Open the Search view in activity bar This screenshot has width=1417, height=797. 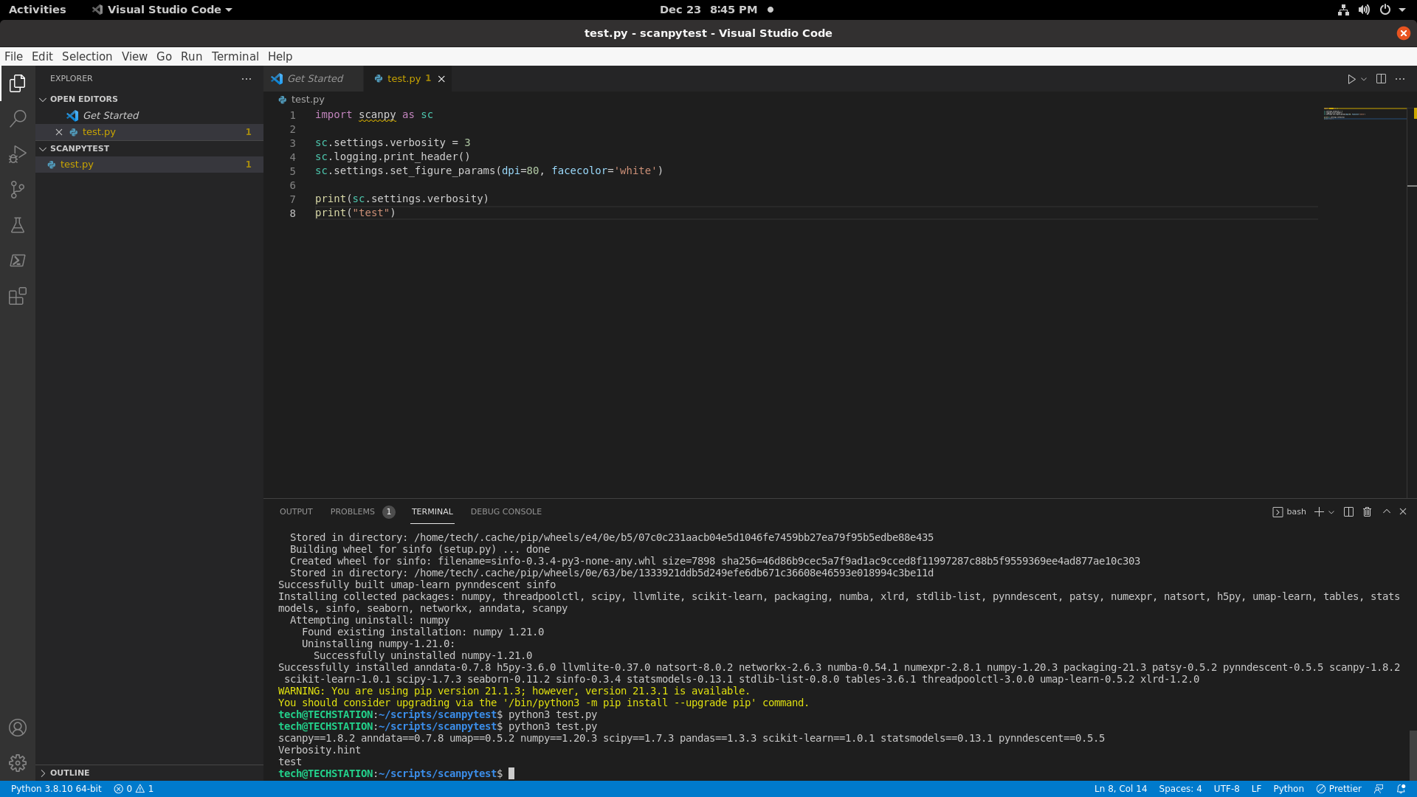(18, 119)
